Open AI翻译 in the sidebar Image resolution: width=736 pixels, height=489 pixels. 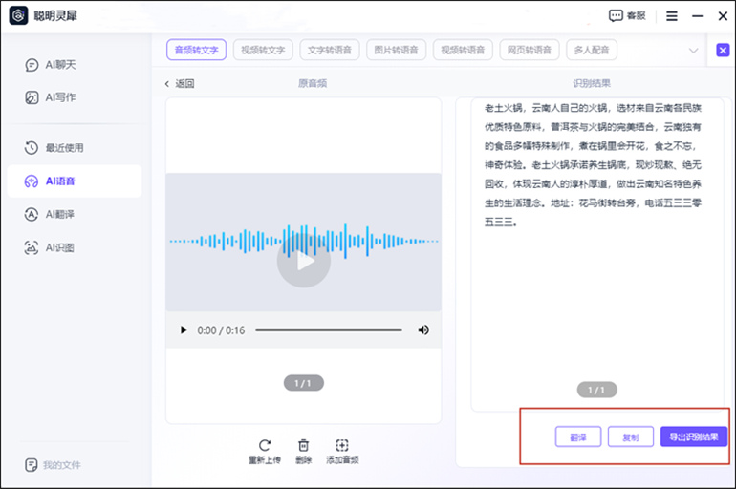50,214
